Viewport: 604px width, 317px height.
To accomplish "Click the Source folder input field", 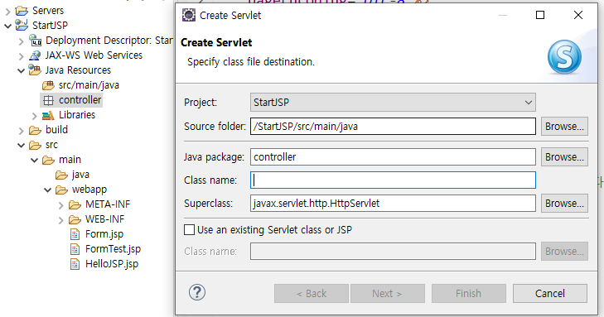I will [x=393, y=126].
